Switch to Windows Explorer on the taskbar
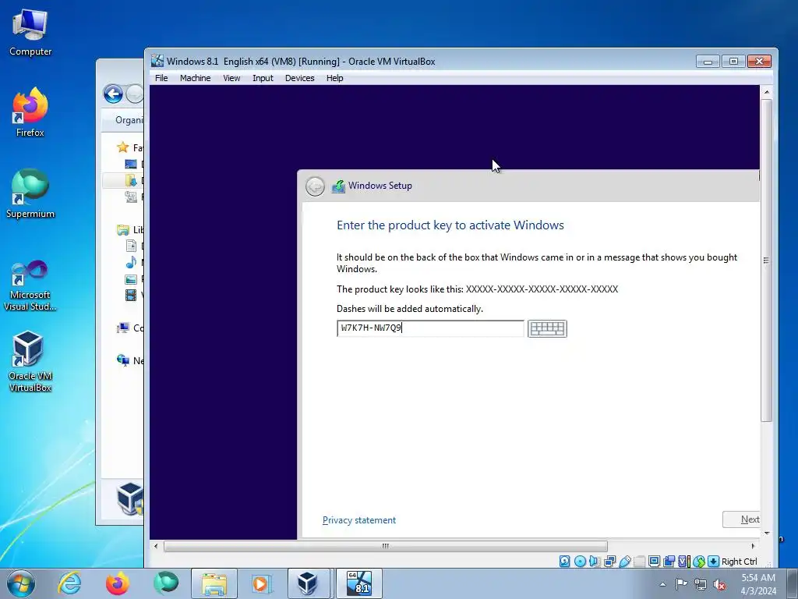This screenshot has height=599, width=798. click(214, 583)
